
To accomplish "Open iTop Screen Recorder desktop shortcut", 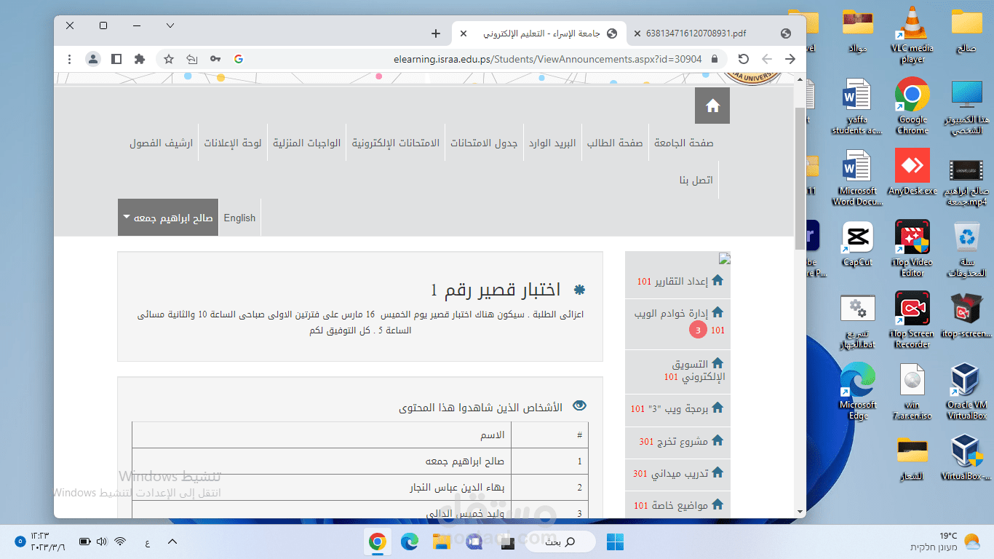I will point(912,320).
